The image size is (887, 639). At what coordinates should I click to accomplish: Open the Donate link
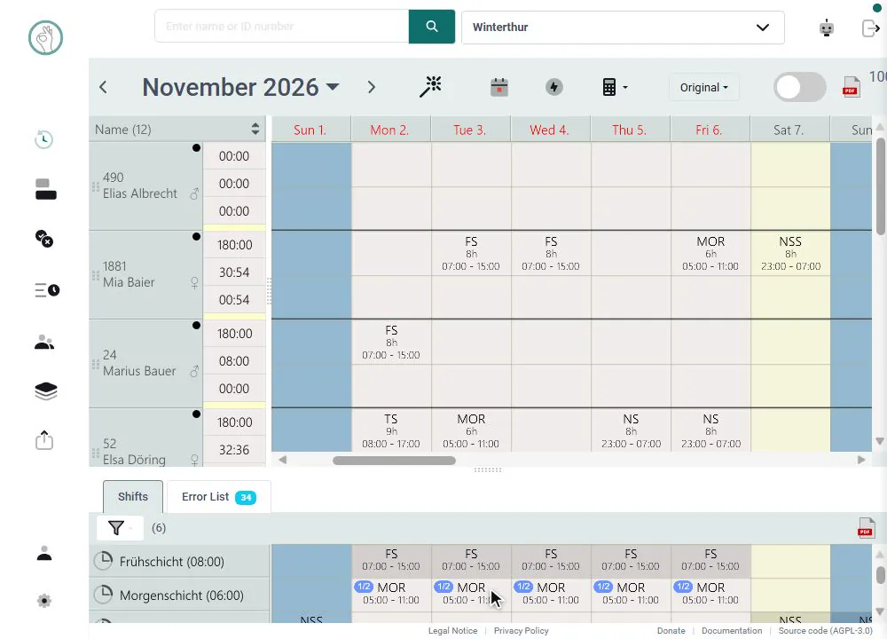pos(671,630)
